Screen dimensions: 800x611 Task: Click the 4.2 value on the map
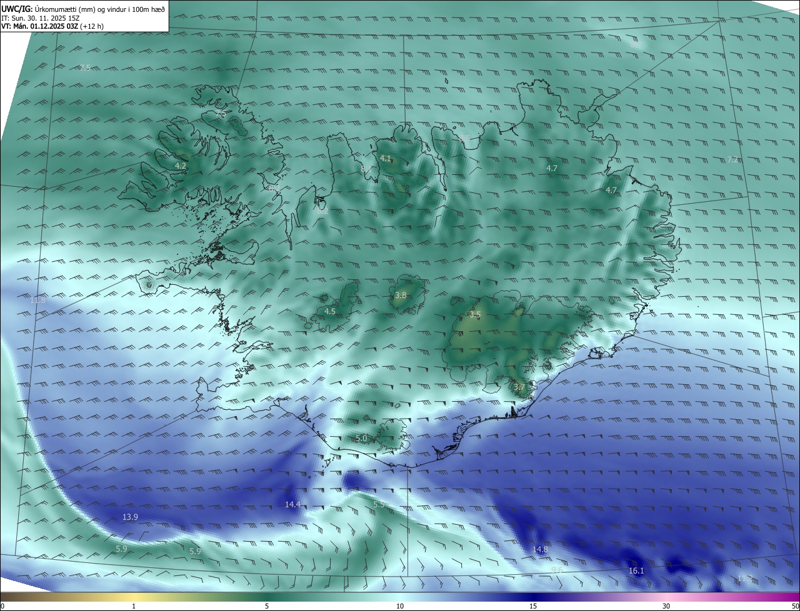pos(181,166)
